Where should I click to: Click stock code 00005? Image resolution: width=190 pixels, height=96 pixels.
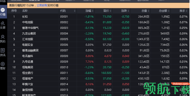(x=64, y=39)
